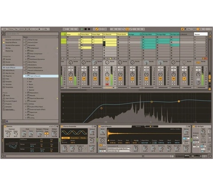213x186 pixels.
Task: Launch the first clip on Strings Main track
Action: click(x=143, y=40)
